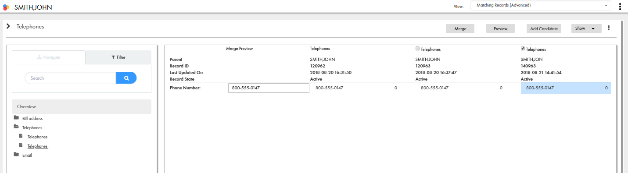Click the right-side vertical scrollbar

pyautogui.click(x=622, y=96)
